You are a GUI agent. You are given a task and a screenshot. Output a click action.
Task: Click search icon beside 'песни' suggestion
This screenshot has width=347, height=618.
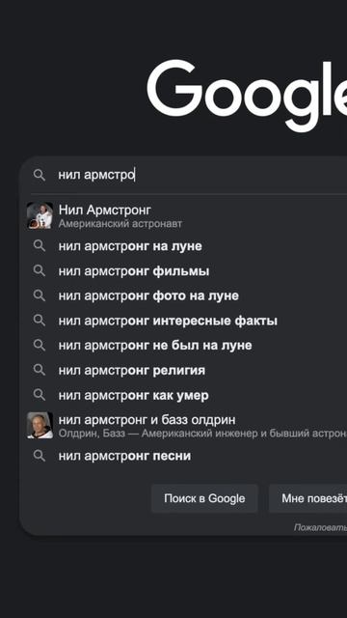click(40, 456)
